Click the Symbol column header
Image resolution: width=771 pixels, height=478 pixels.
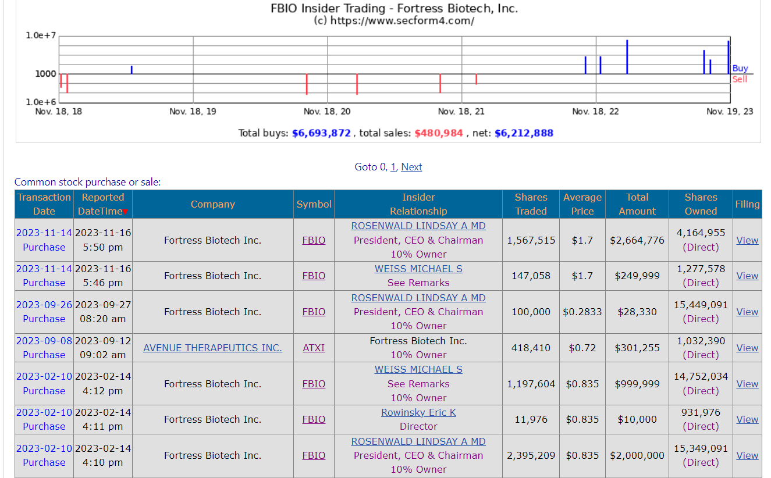point(314,204)
